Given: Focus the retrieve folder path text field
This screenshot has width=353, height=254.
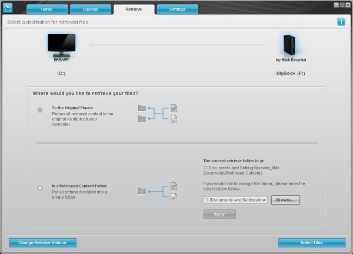Looking at the screenshot, I should (235, 200).
